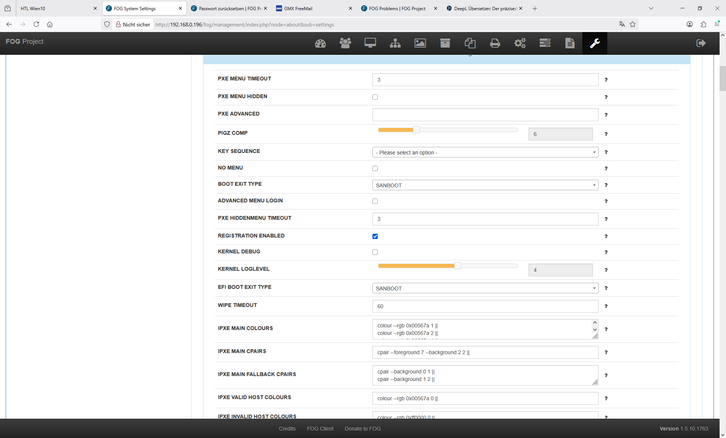
Task: Open Reports document icon
Action: 569,43
